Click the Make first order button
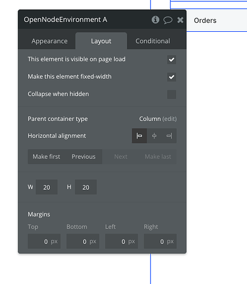This screenshot has height=284, width=247. (46, 157)
